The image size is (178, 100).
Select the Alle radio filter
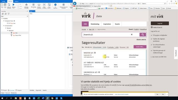(88, 47)
